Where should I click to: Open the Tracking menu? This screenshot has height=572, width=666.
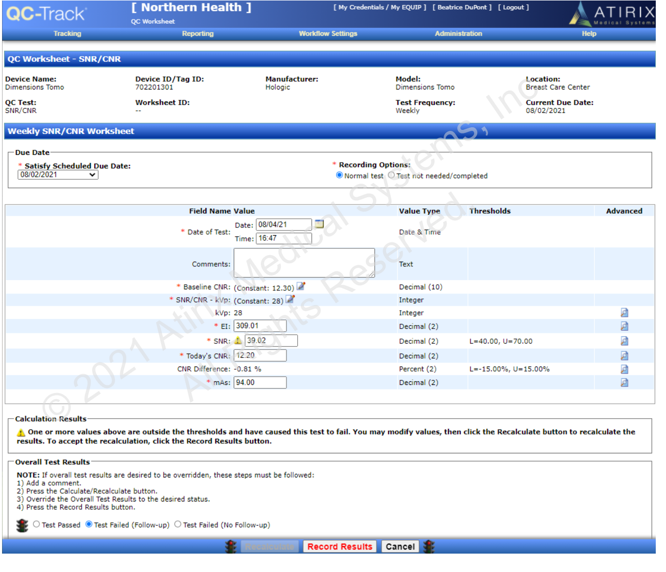(x=68, y=34)
